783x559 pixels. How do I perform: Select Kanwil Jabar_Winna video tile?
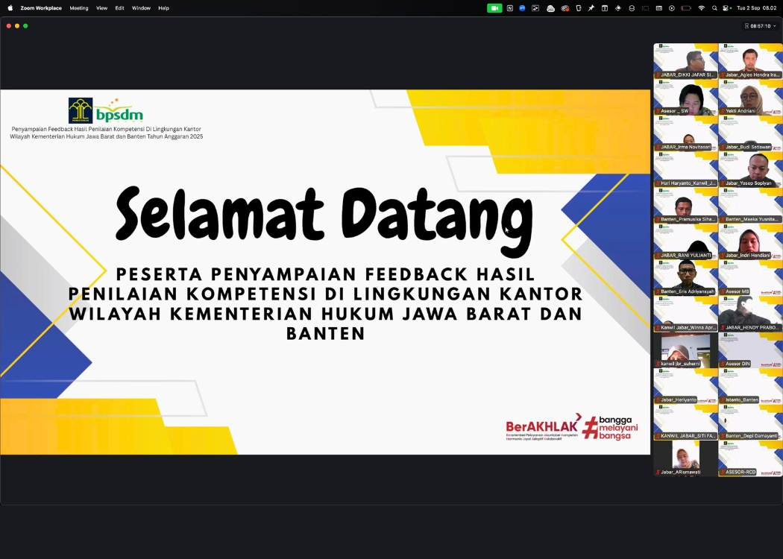pos(685,314)
